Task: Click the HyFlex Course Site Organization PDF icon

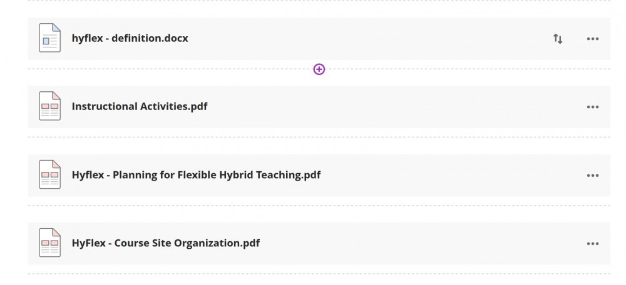Action: (50, 242)
